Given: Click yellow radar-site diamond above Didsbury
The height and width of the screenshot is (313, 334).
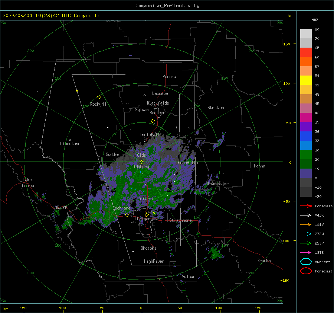Looking at the screenshot, I should pyautogui.click(x=141, y=162).
